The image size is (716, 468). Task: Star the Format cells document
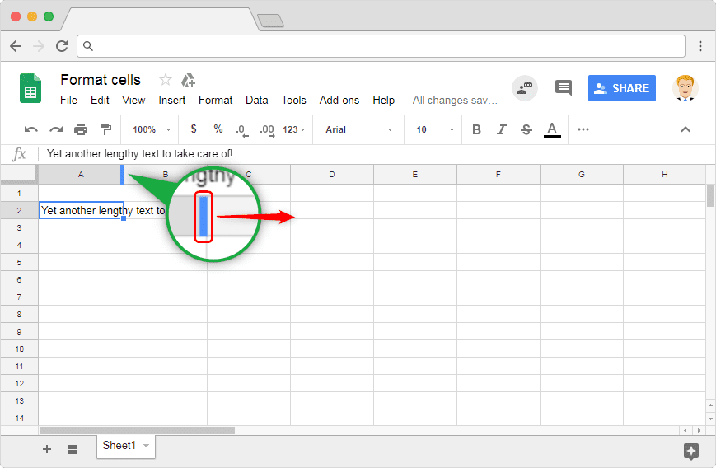166,80
